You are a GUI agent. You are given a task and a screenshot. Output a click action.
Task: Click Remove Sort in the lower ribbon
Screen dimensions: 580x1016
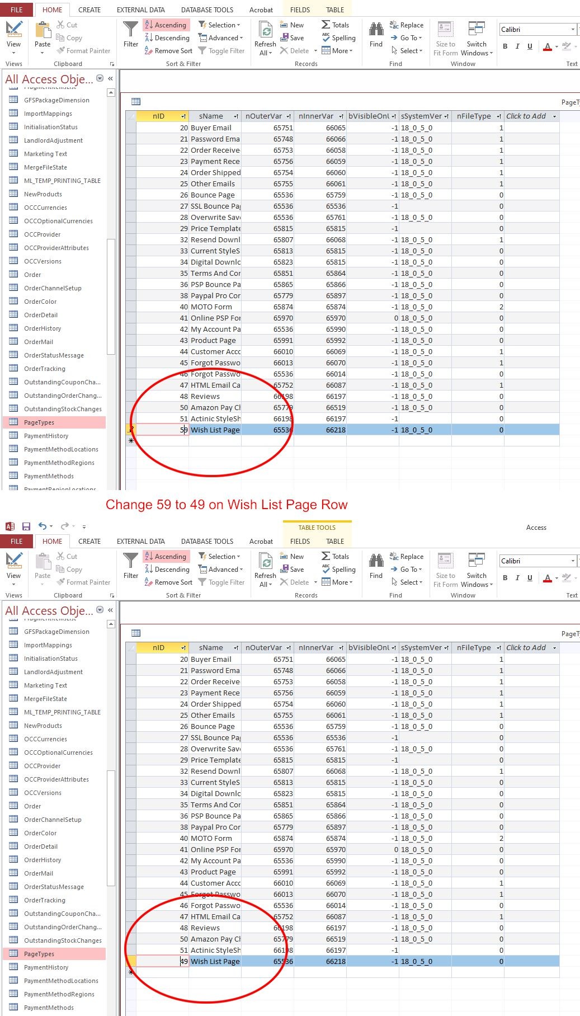[x=173, y=582]
